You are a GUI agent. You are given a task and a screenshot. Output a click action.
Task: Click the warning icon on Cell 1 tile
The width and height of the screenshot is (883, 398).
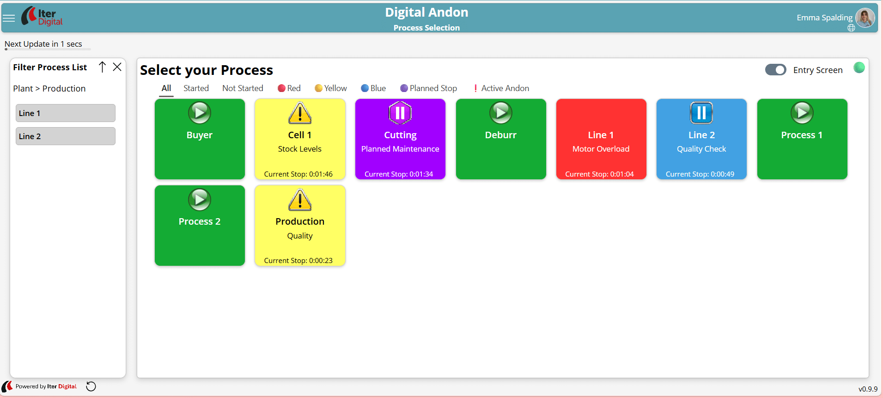click(x=300, y=113)
